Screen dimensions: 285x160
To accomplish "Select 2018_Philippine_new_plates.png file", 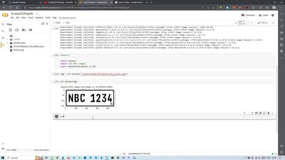I will point(28,46).
